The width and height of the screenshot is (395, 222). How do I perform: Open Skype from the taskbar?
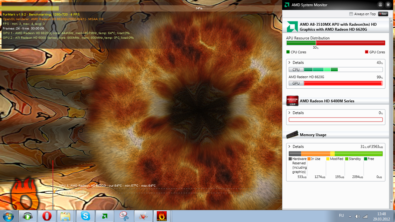pos(85,216)
